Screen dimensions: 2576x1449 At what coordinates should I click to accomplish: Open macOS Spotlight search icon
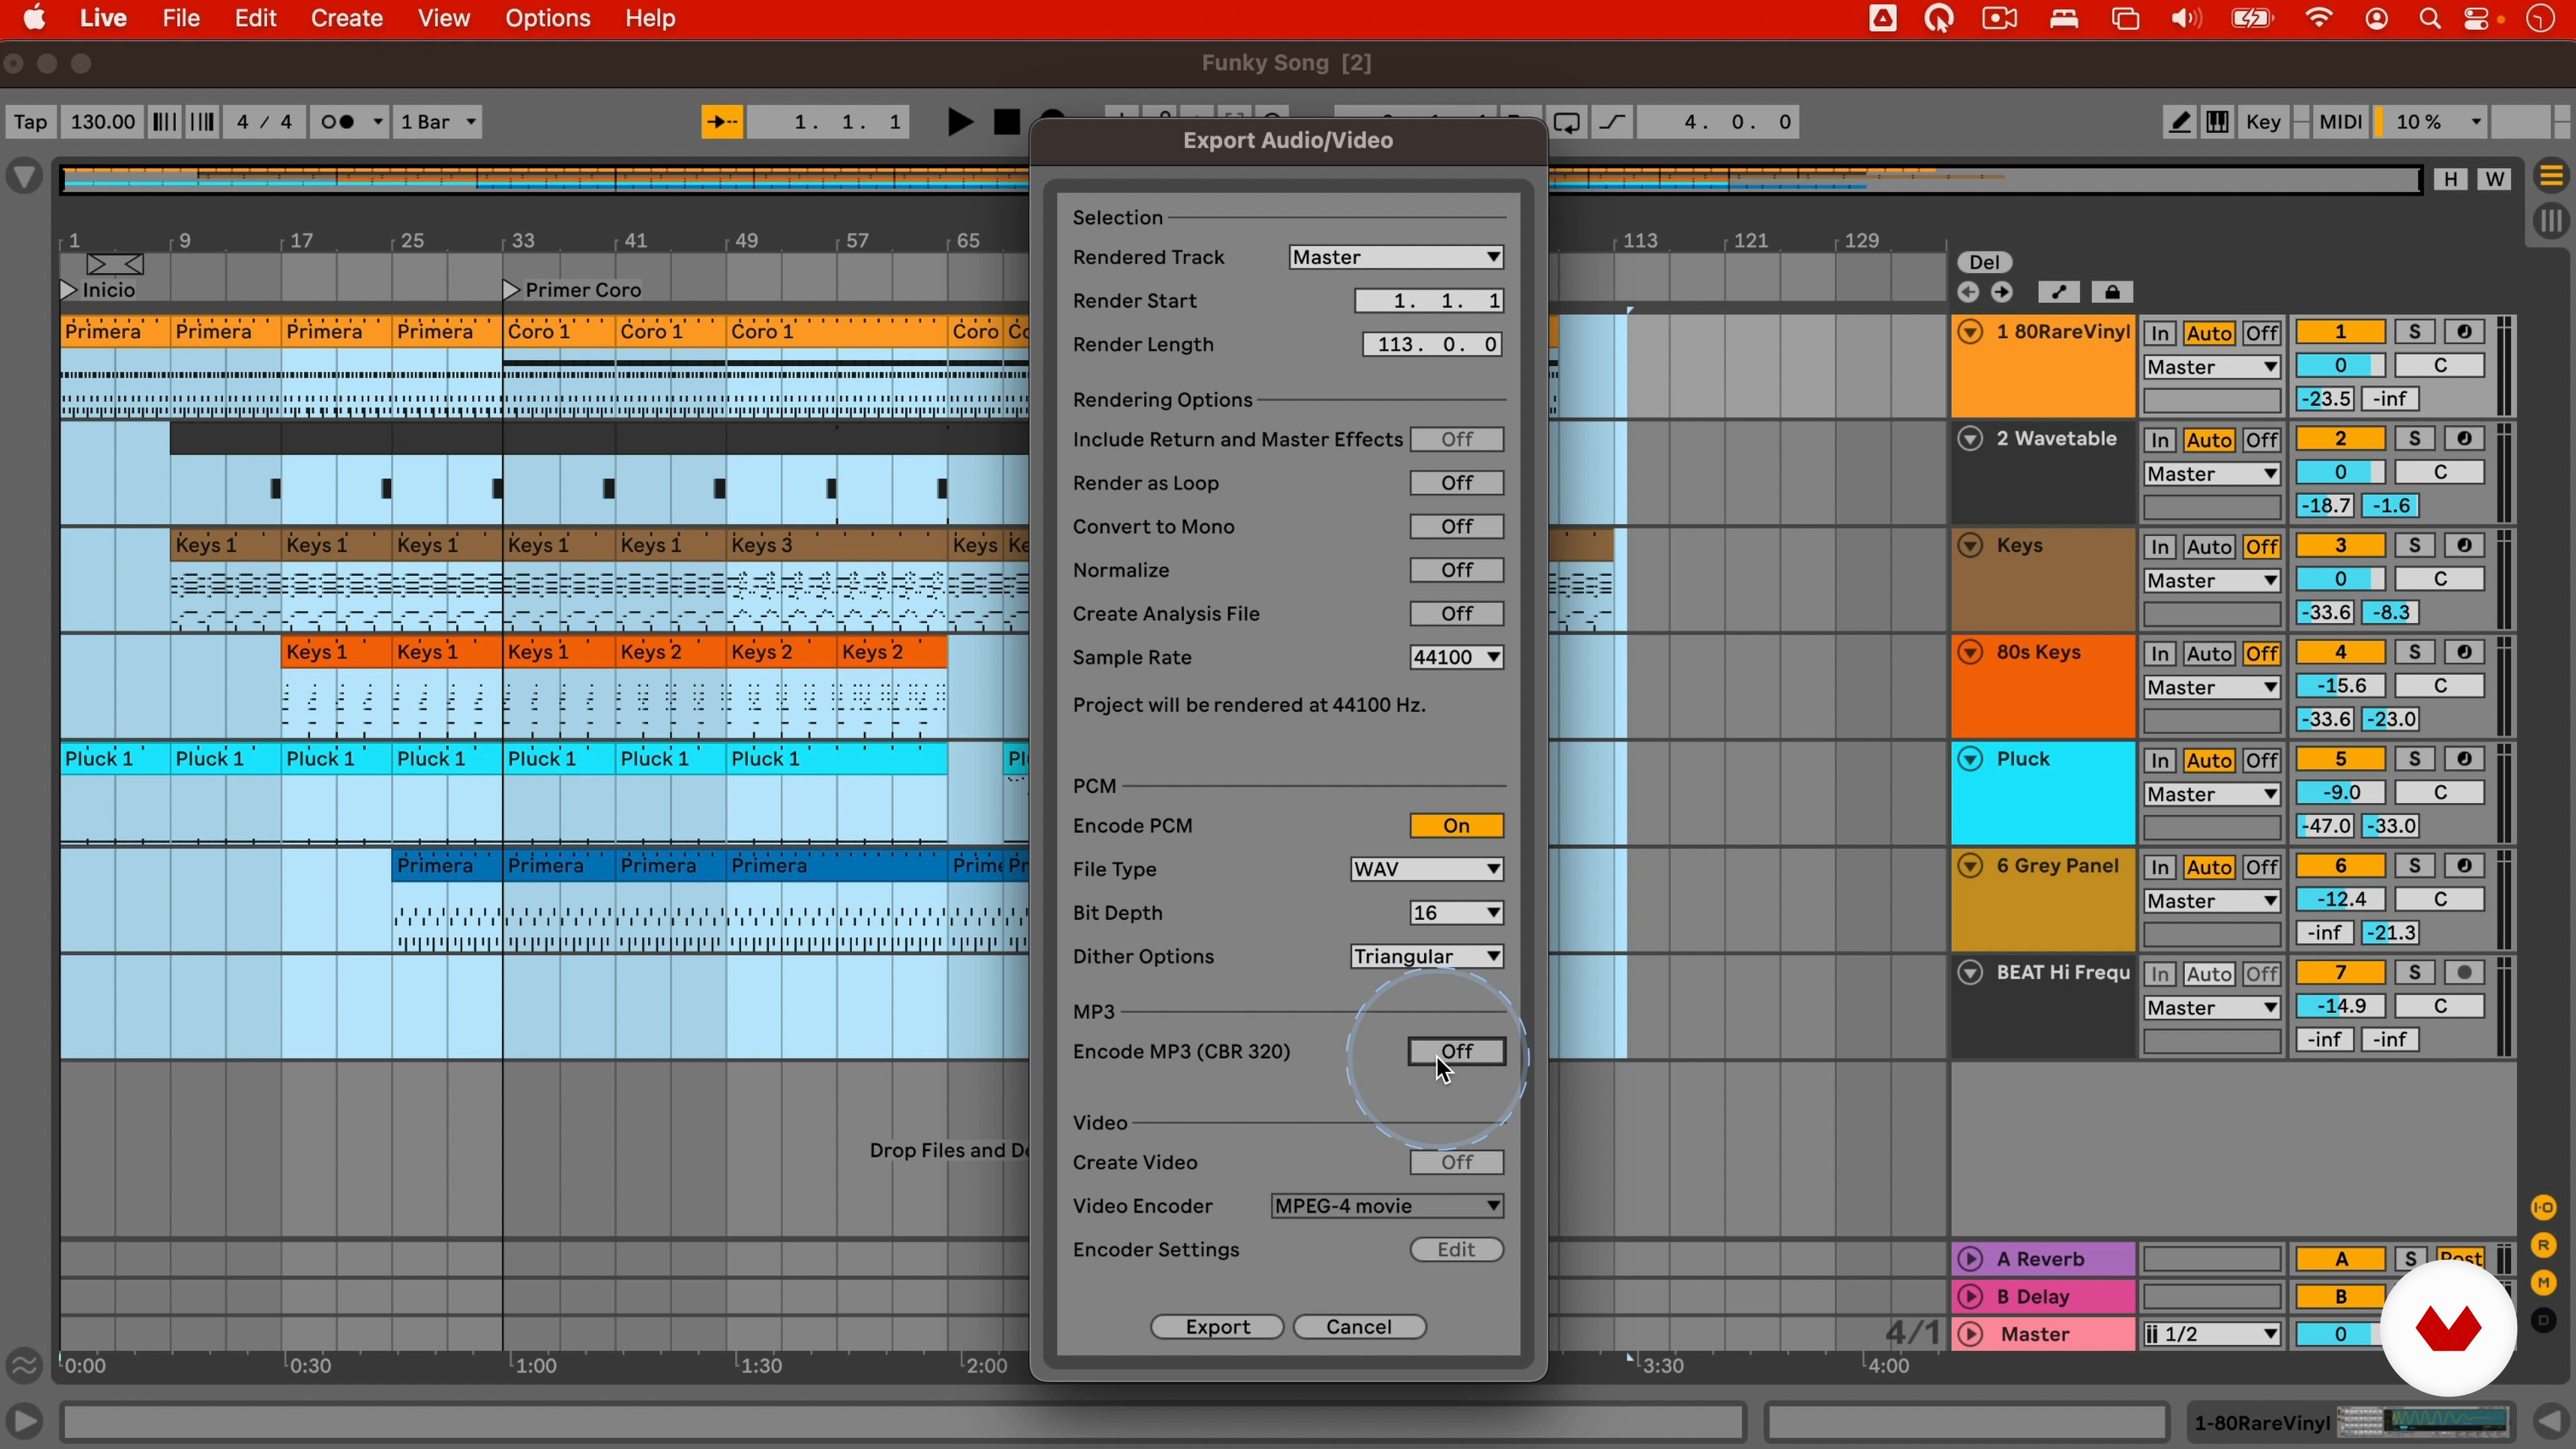2430,19
